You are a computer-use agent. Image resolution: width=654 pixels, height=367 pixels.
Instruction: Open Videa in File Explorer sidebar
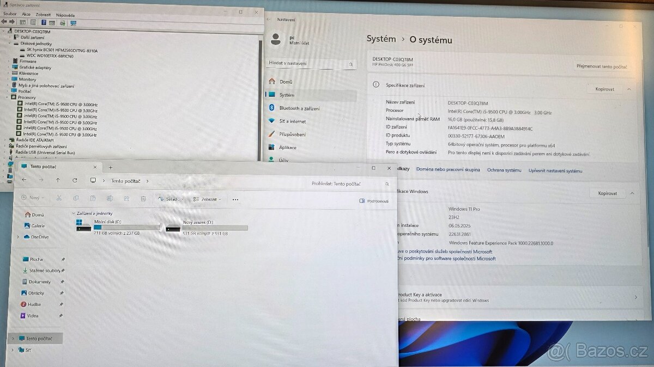coord(29,315)
